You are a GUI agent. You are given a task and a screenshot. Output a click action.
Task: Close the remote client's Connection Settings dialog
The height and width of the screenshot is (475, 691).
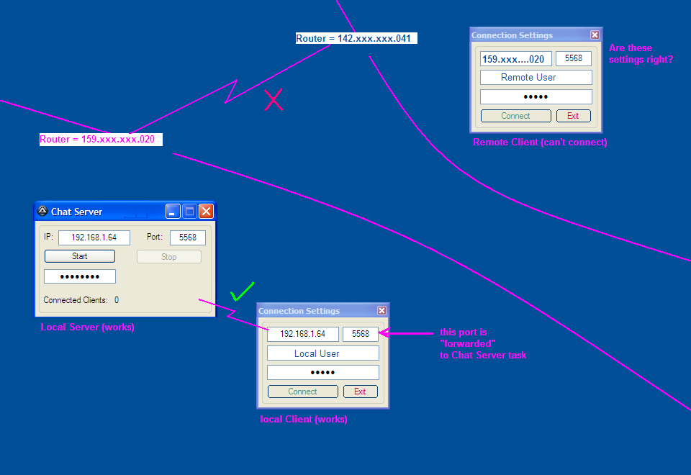pos(595,35)
